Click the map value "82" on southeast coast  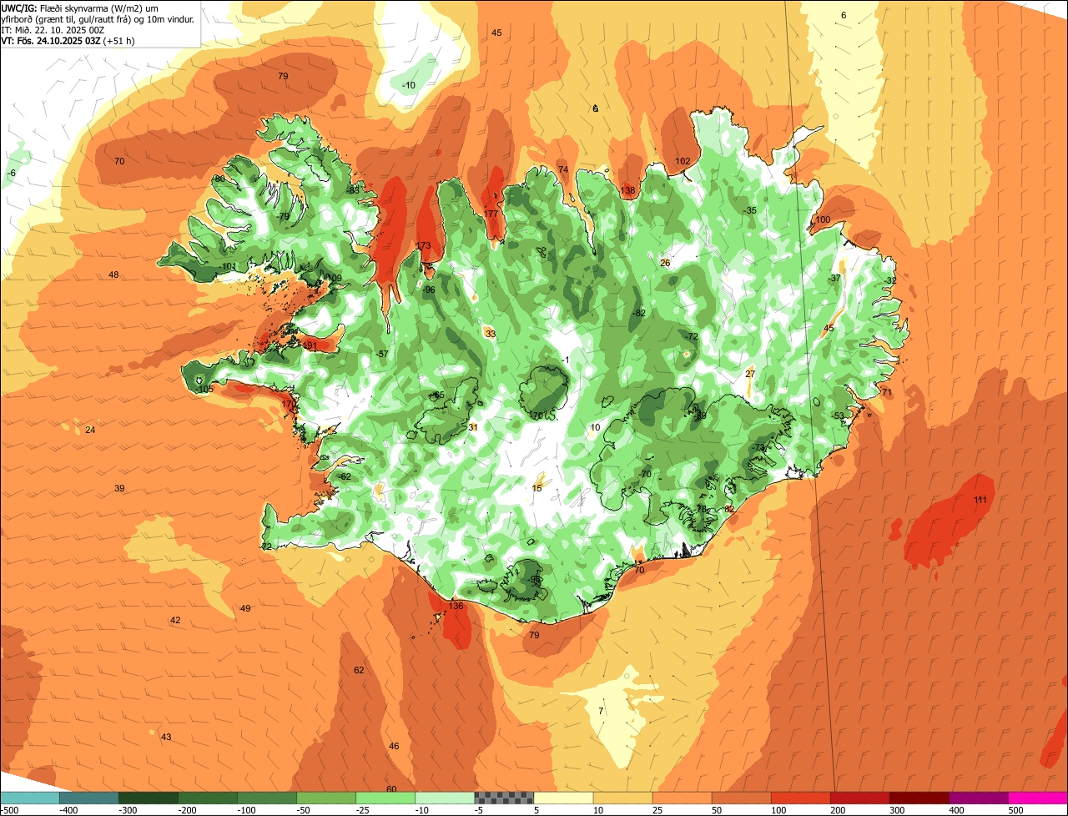(730, 509)
